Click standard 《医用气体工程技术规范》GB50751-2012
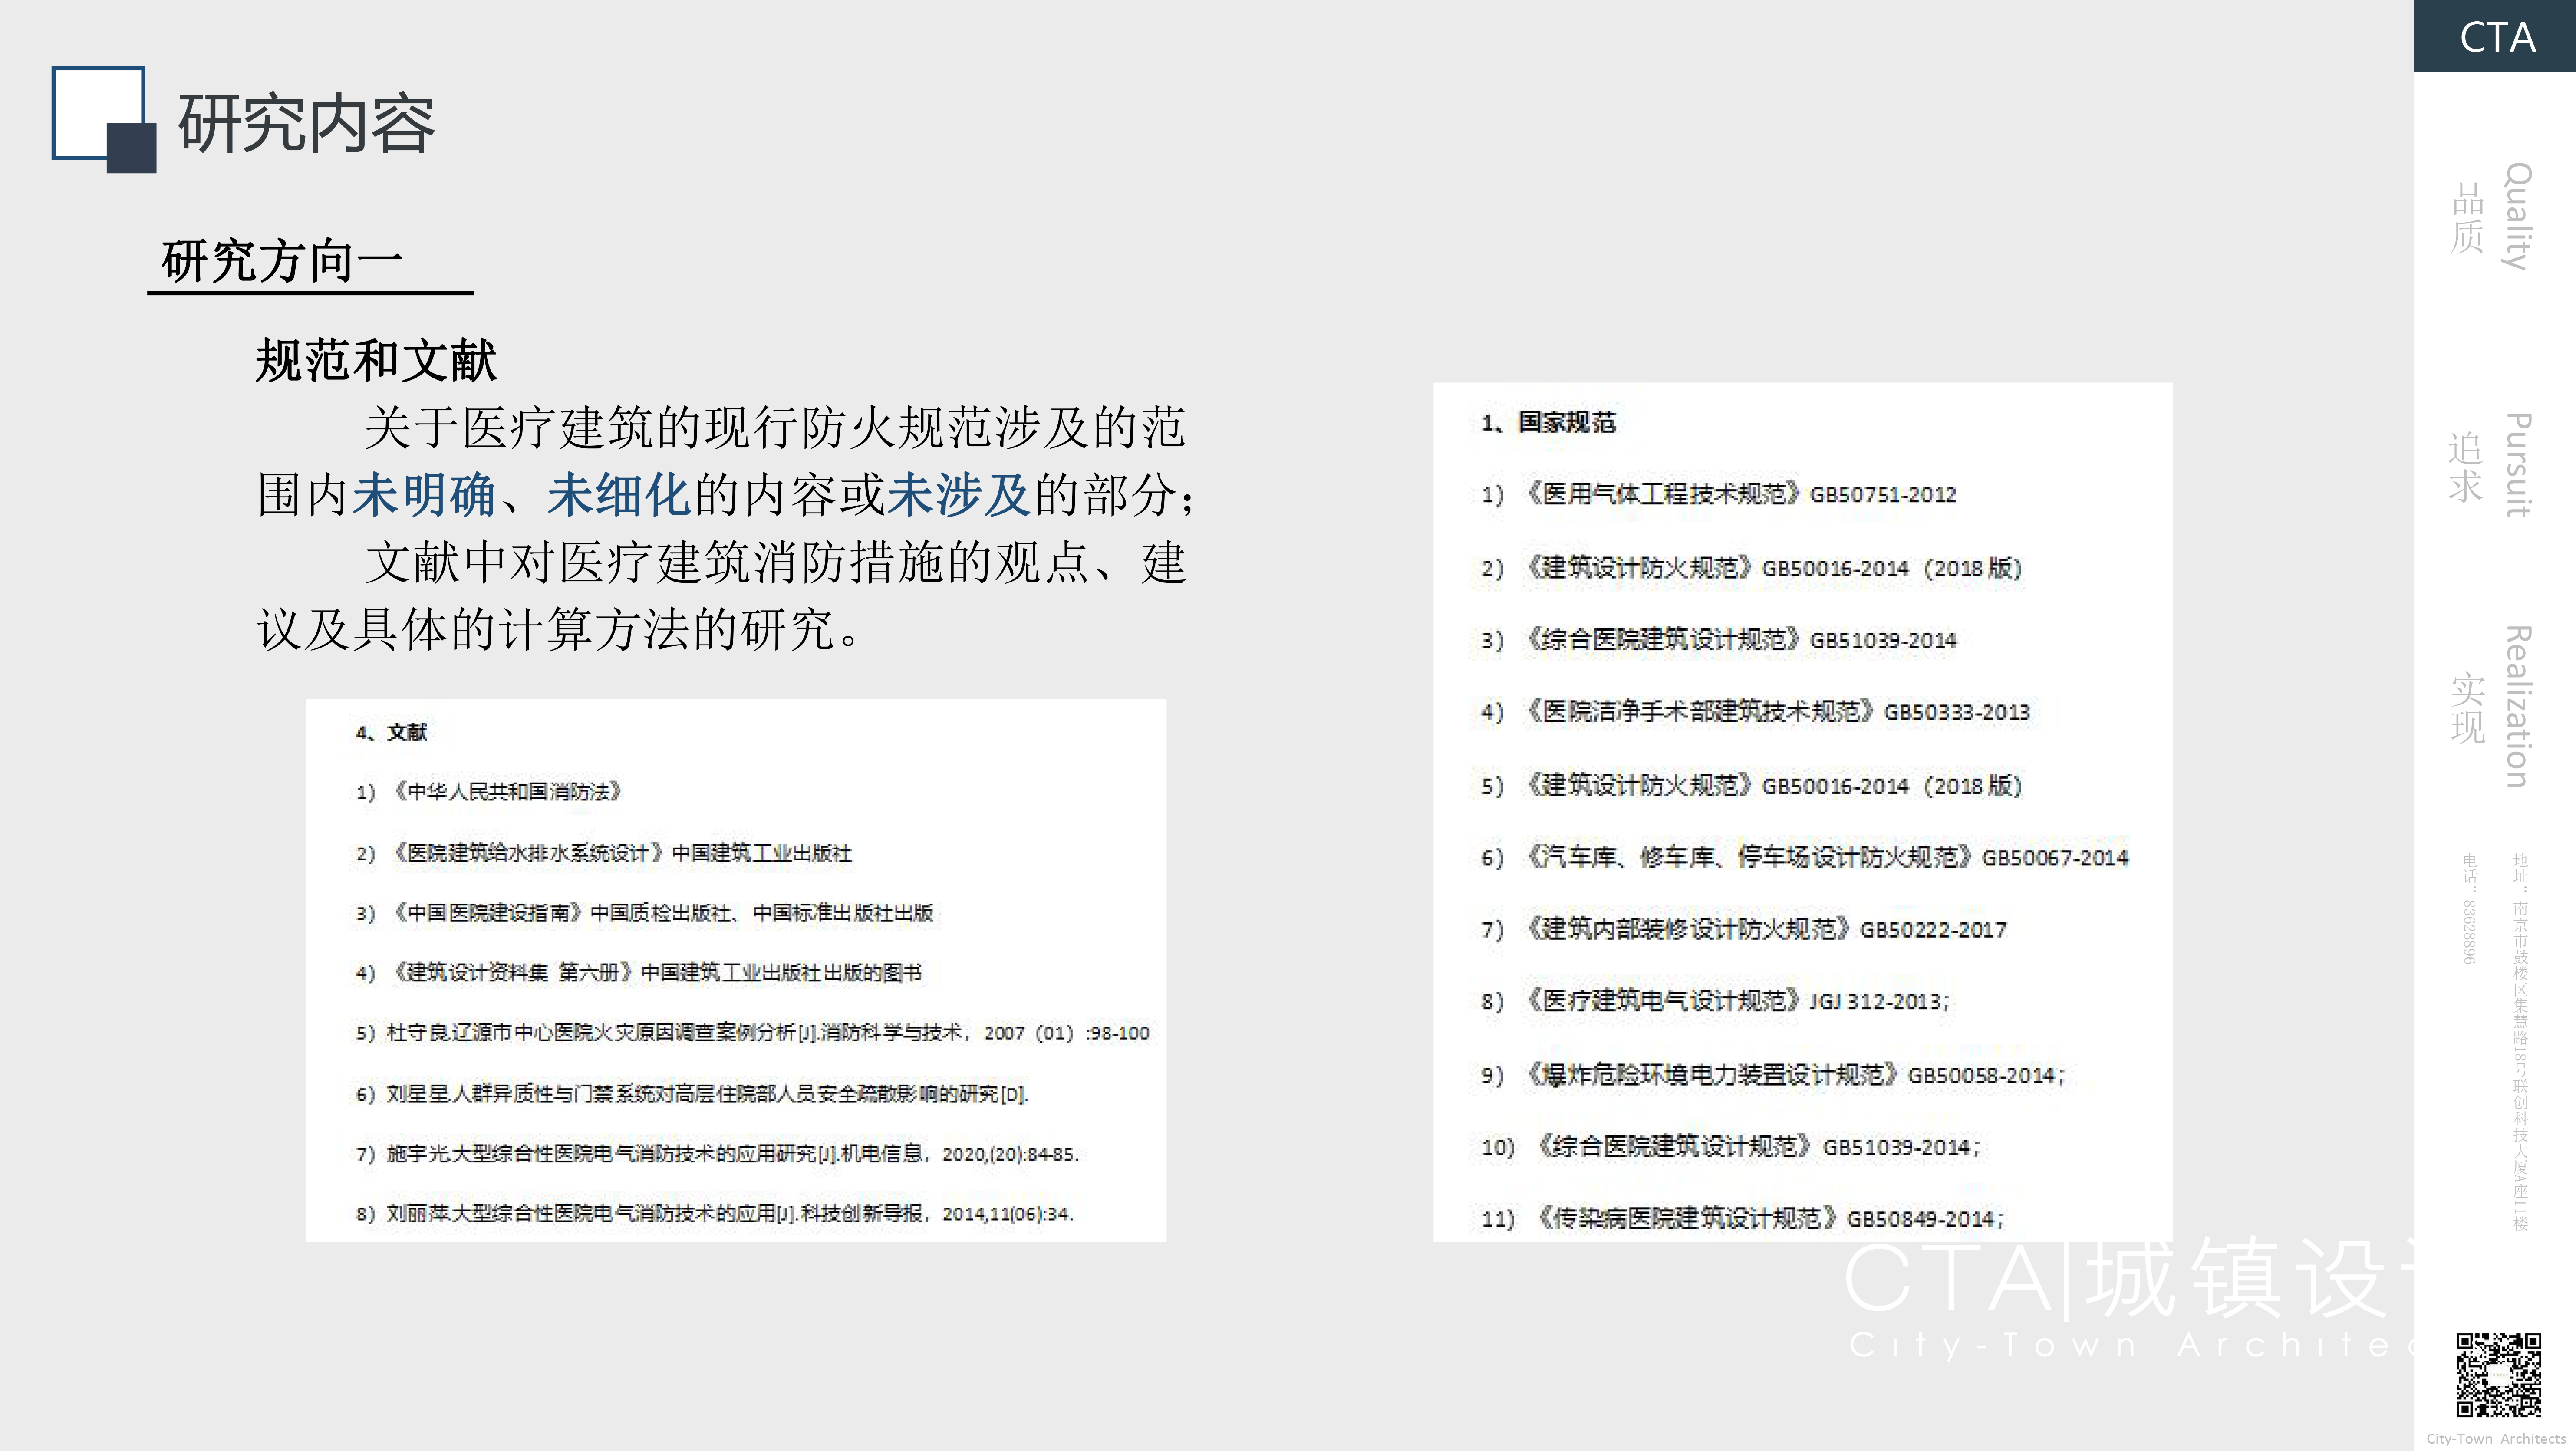Image resolution: width=2576 pixels, height=1451 pixels. click(1719, 494)
